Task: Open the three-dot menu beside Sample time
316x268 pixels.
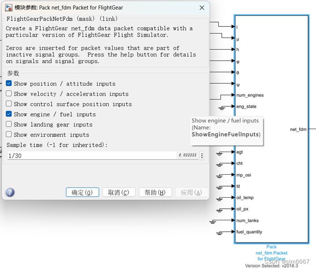Action: (202, 156)
